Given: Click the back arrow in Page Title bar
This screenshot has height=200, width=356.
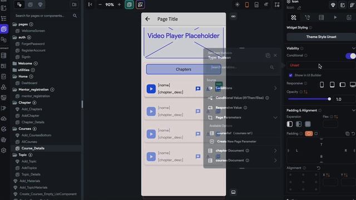Looking at the screenshot, I should tap(147, 19).
